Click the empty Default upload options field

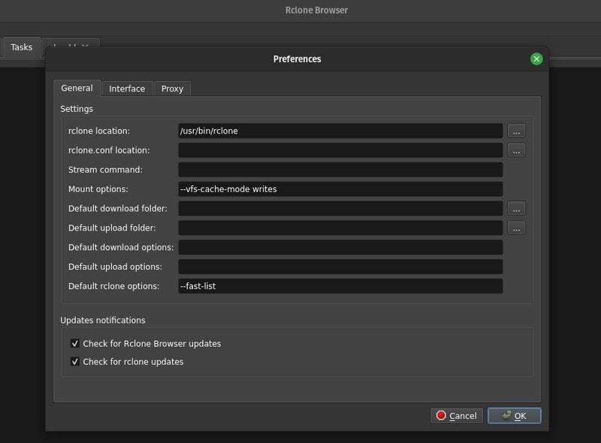(338, 267)
